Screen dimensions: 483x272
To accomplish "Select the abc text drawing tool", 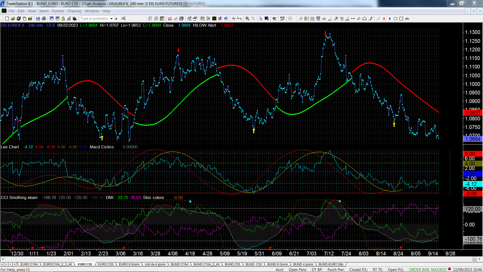I will (x=407, y=18).
